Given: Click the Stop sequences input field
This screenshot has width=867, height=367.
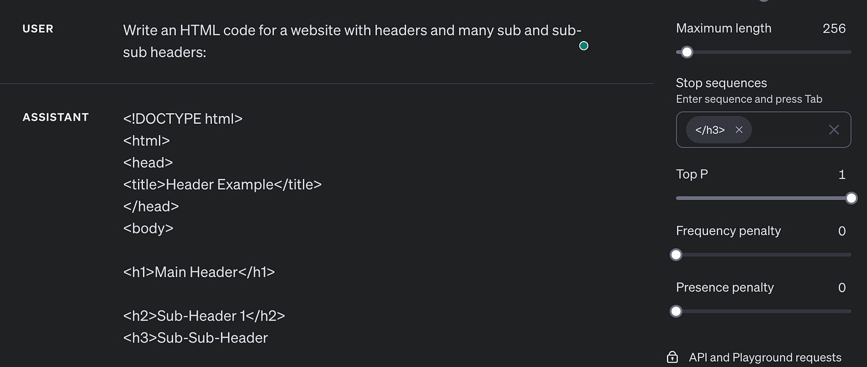Looking at the screenshot, I should pos(792,130).
